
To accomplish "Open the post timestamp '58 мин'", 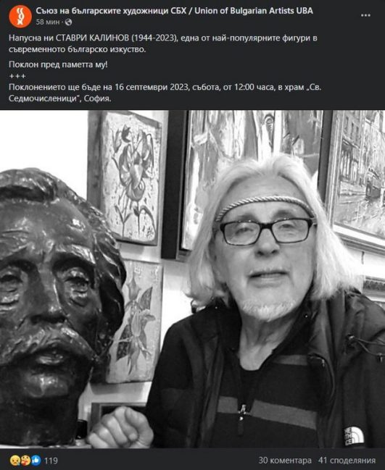I will 48,22.
